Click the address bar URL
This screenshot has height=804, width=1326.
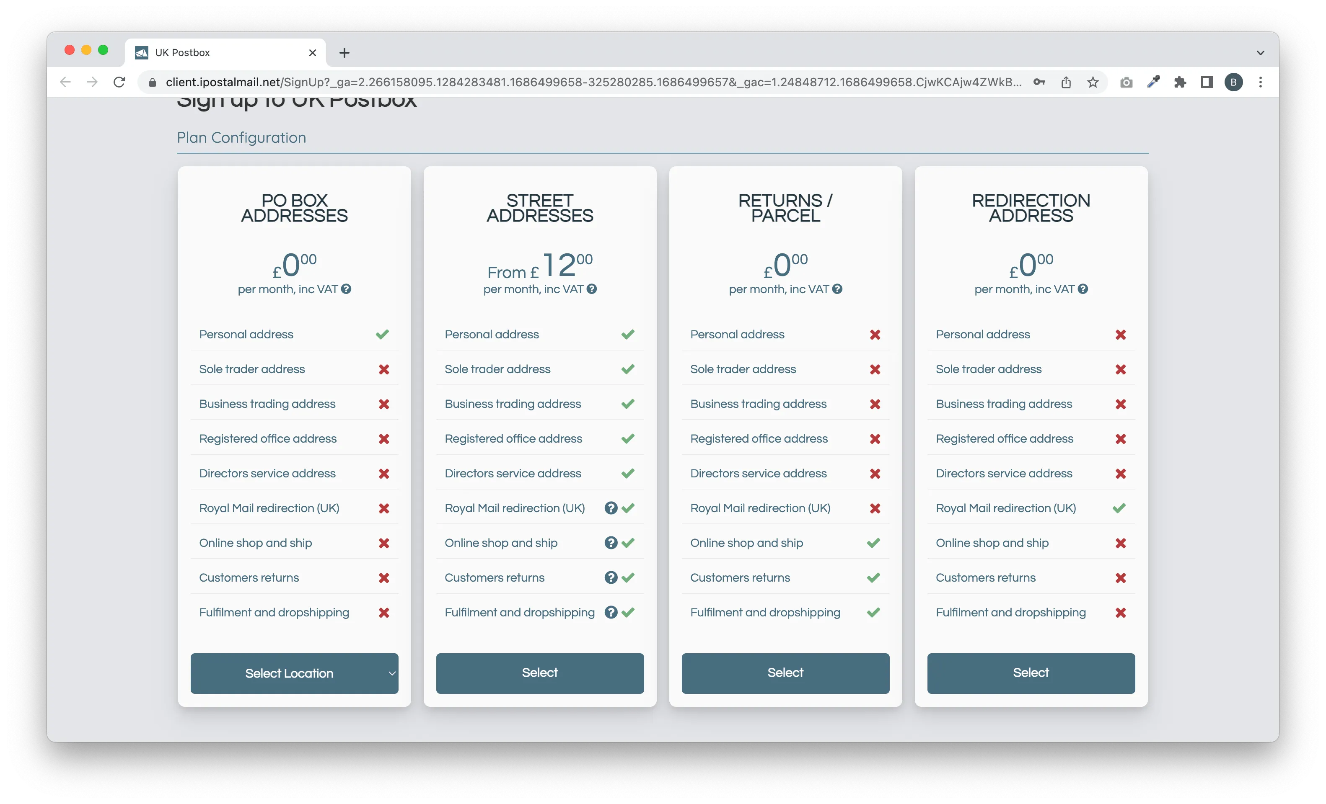coord(593,82)
